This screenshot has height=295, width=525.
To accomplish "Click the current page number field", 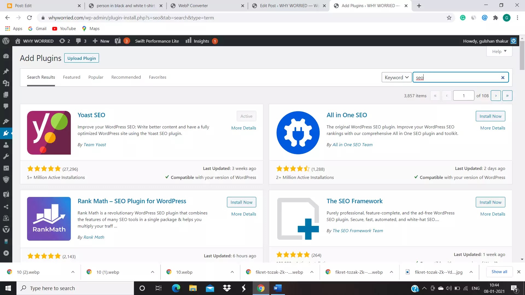I will pos(463,96).
